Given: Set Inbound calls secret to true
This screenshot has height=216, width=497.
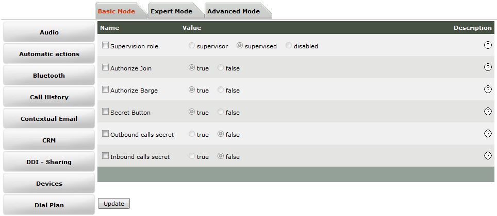Looking at the screenshot, I should point(191,156).
